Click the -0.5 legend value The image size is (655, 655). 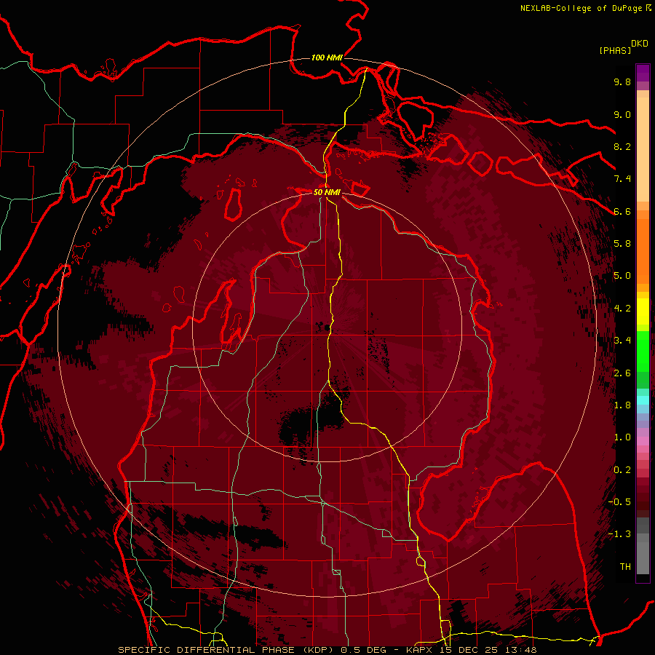[x=619, y=502]
